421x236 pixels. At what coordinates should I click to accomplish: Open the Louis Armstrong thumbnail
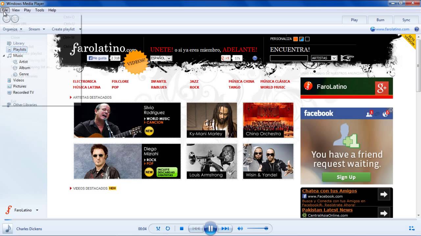pyautogui.click(x=212, y=161)
